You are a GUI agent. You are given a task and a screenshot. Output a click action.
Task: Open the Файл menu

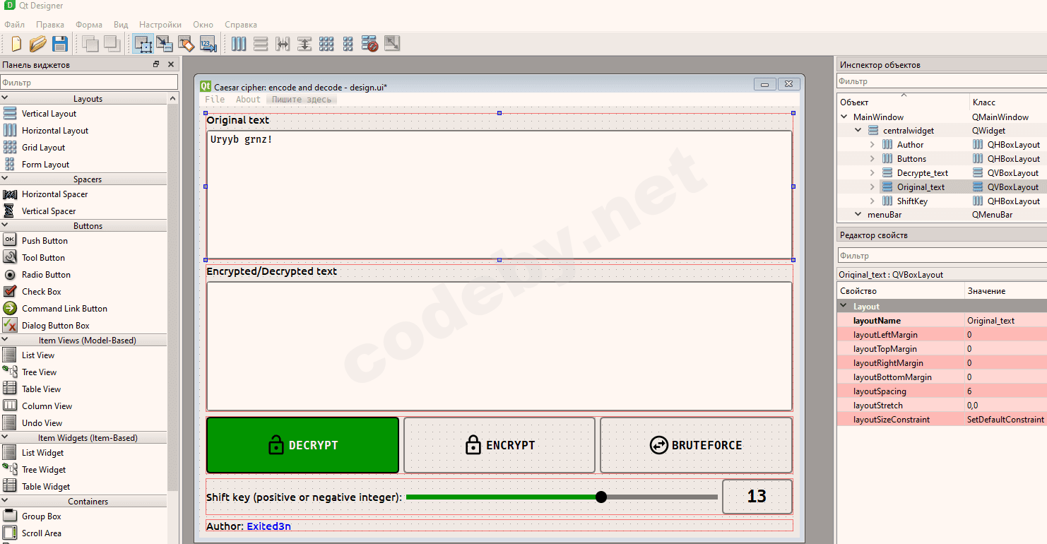point(14,25)
